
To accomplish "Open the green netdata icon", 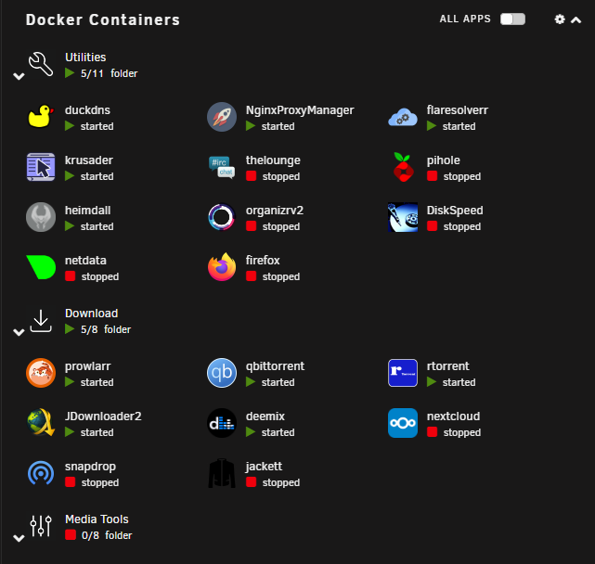I will pyautogui.click(x=41, y=267).
